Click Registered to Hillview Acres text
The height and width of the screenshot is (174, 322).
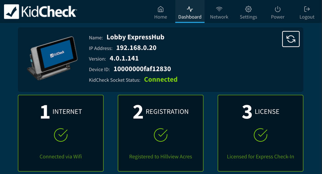161,157
